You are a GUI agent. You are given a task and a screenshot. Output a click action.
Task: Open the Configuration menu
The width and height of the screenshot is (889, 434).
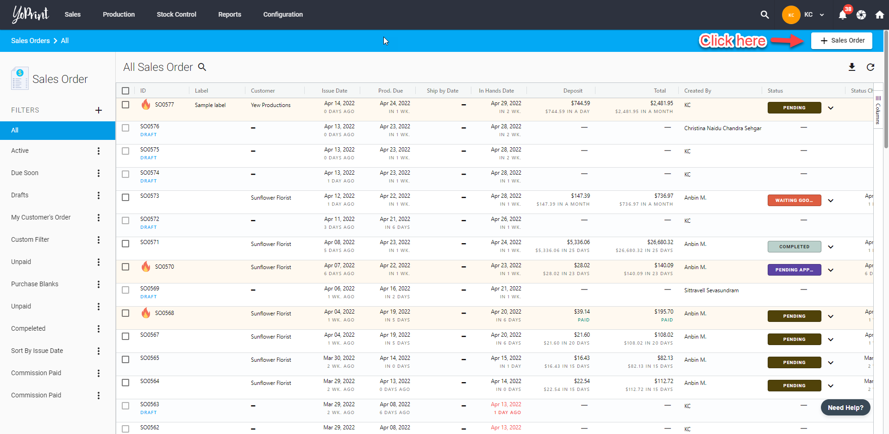coord(283,14)
